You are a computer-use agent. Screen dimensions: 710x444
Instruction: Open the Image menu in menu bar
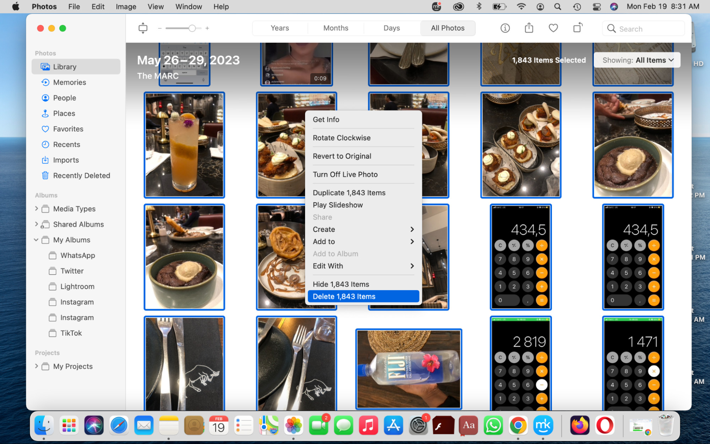(x=126, y=7)
